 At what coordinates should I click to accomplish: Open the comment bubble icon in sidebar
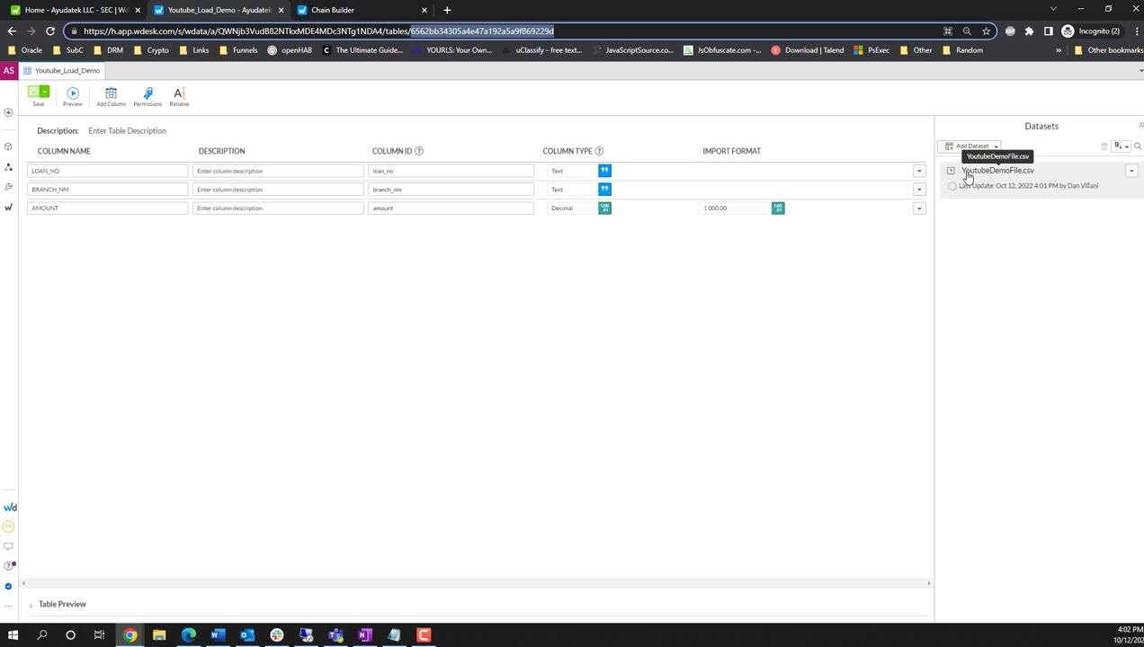click(x=8, y=546)
